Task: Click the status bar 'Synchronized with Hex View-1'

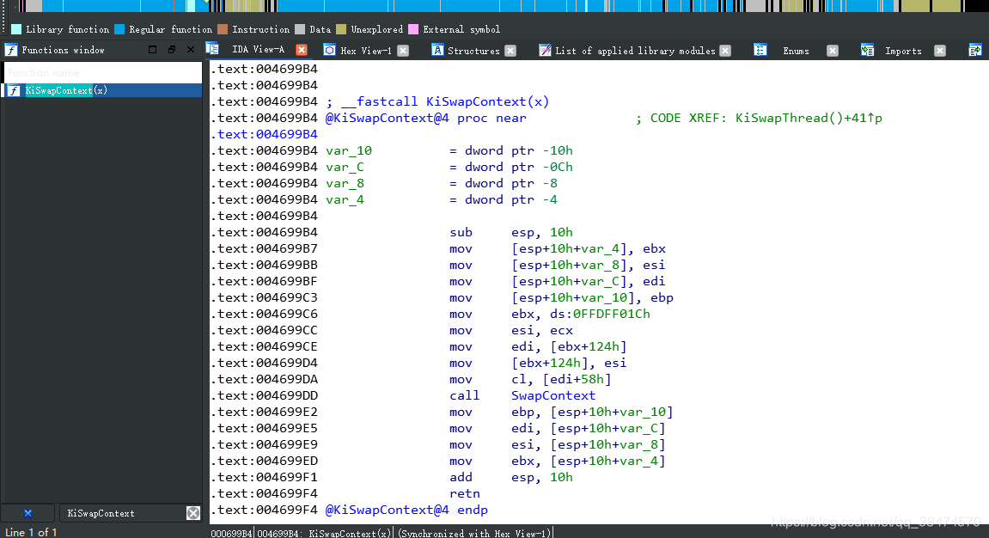Action: (x=475, y=533)
